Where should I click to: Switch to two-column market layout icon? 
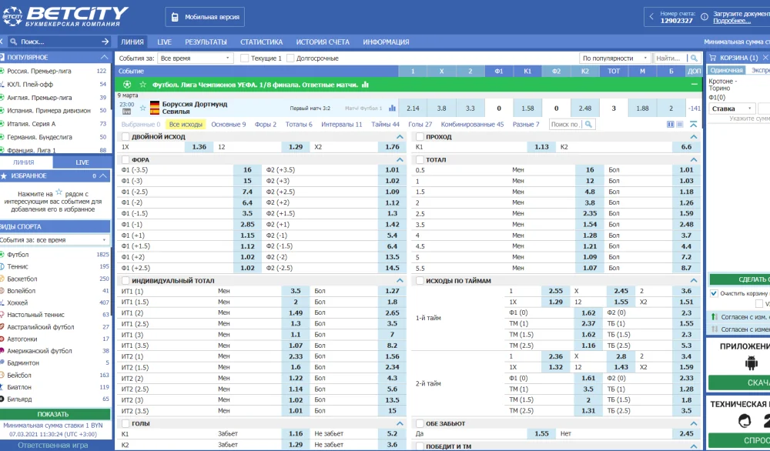point(670,124)
